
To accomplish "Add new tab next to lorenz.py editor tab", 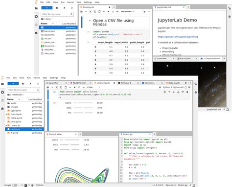I will (154, 134).
